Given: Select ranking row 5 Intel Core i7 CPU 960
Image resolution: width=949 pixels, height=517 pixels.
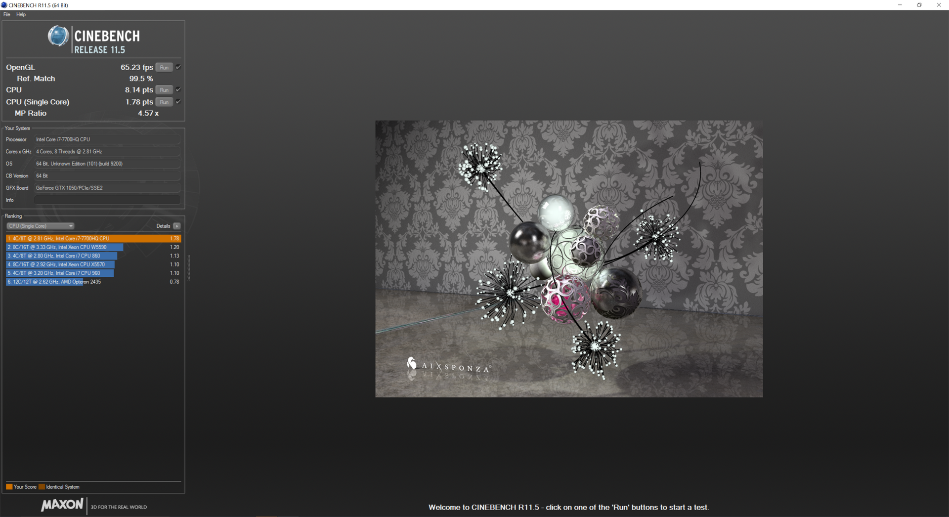Looking at the screenshot, I should pyautogui.click(x=93, y=273).
